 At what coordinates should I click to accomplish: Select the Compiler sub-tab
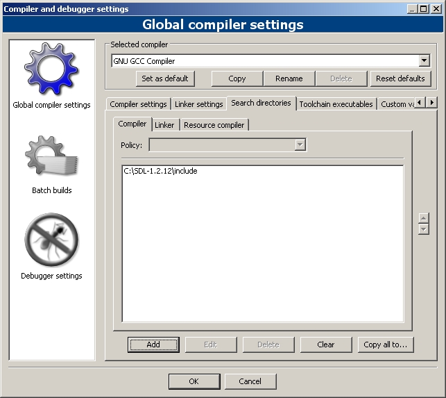132,124
